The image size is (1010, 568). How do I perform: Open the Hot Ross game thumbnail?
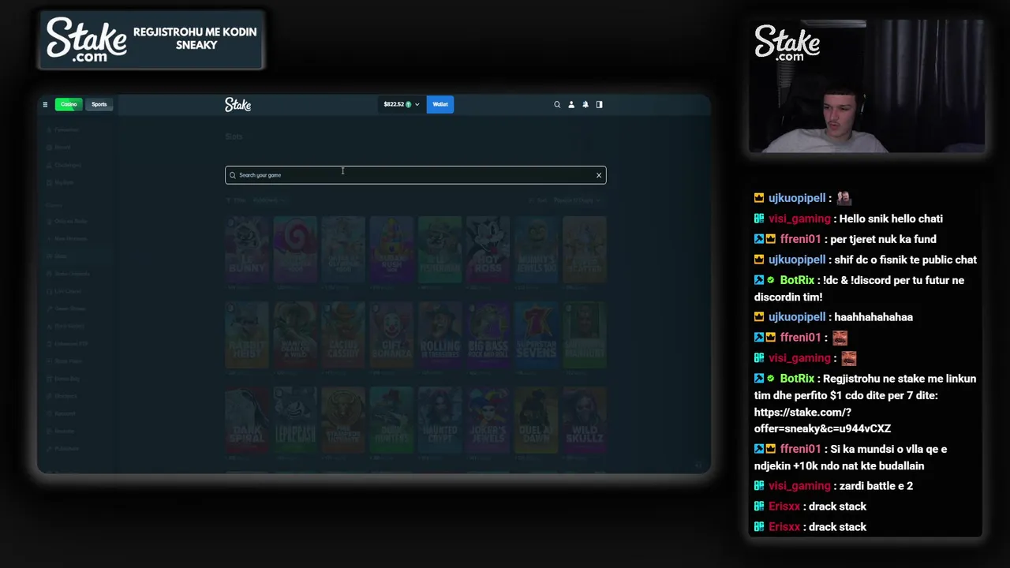(488, 249)
